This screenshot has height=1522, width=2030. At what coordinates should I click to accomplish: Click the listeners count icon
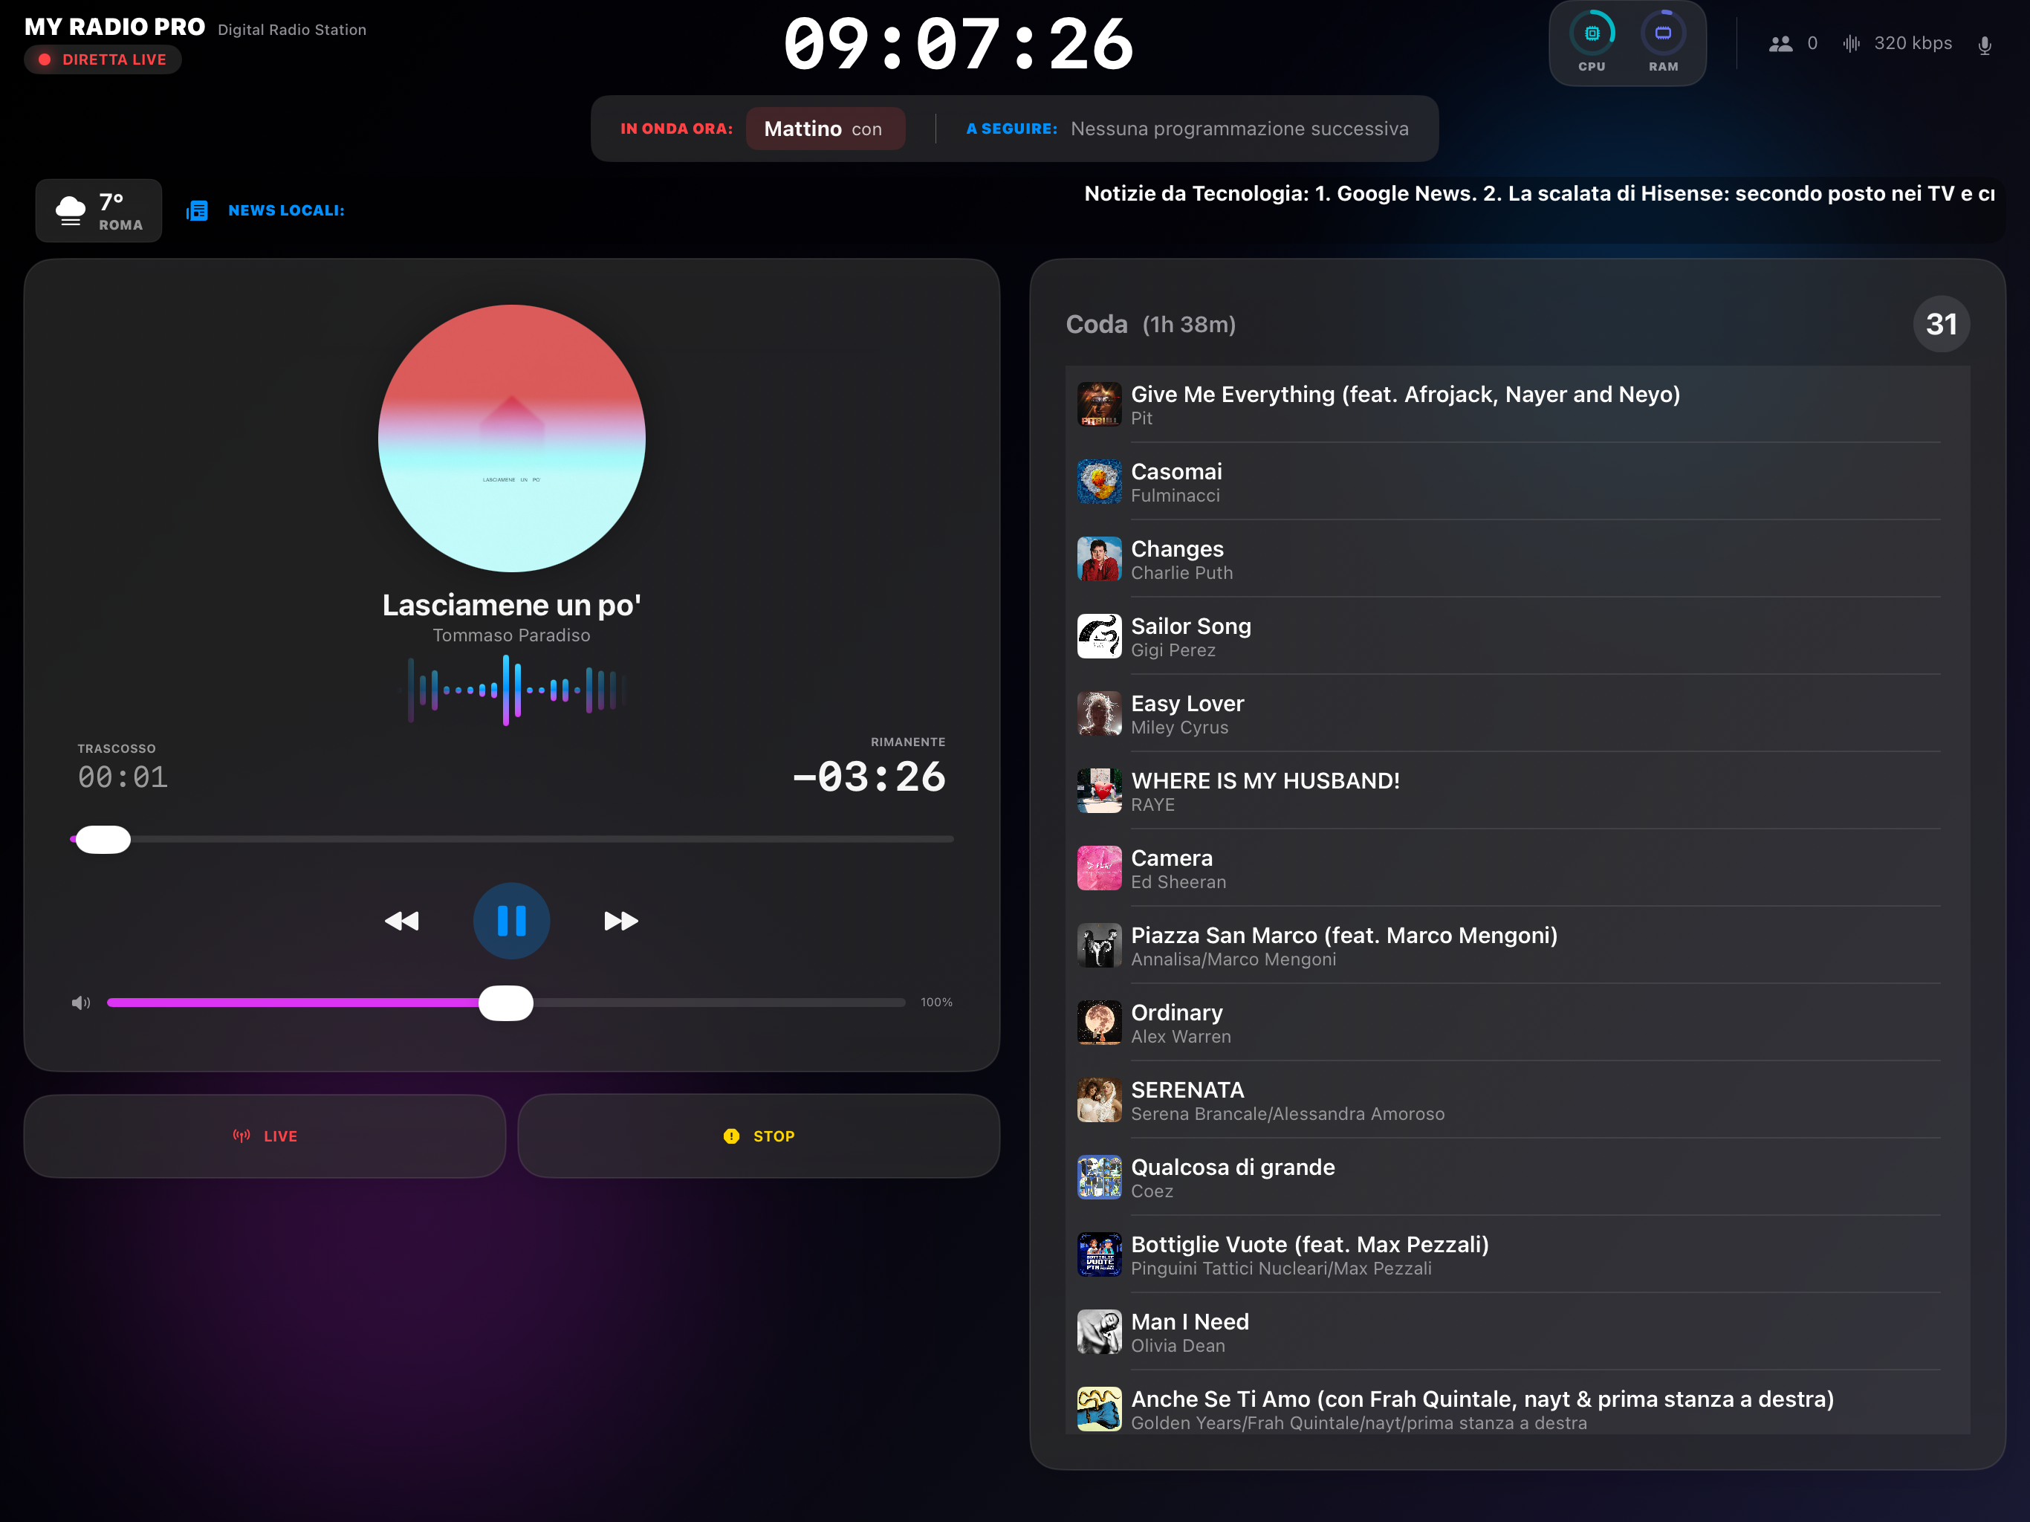pos(1780,42)
